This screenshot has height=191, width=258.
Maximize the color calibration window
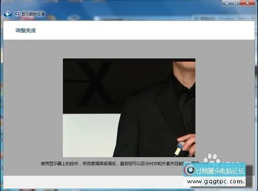point(236,3)
